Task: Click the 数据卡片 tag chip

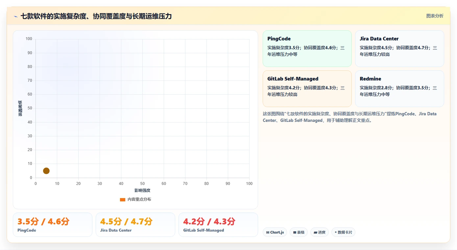Action: (343, 232)
